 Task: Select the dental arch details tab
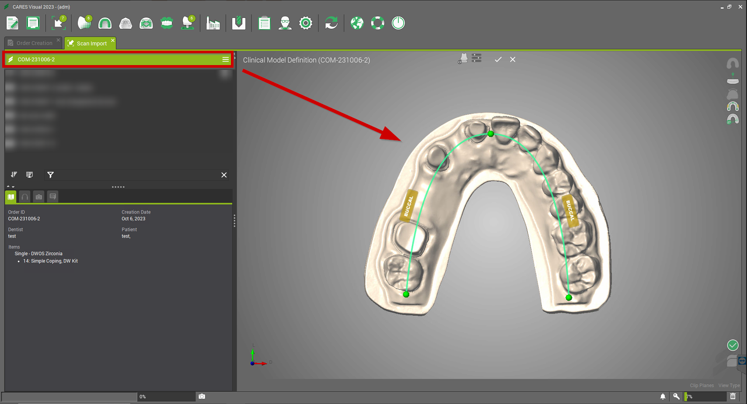(25, 197)
